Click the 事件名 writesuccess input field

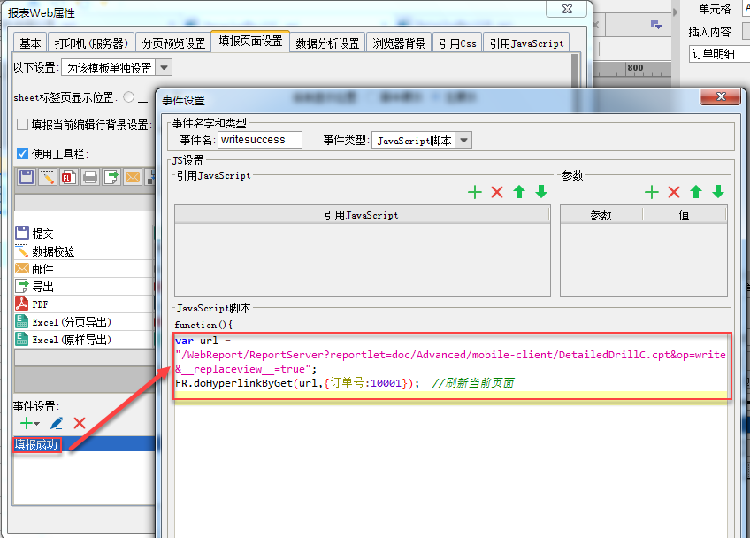pos(260,140)
